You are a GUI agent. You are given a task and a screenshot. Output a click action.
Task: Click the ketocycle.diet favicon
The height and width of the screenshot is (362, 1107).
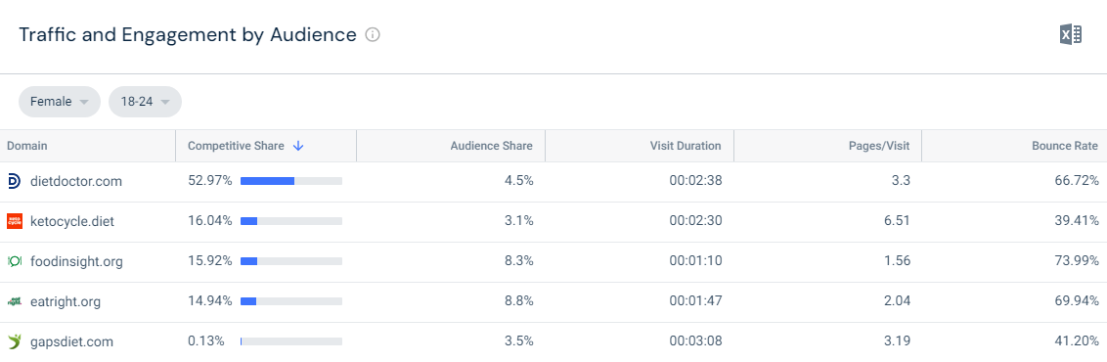pos(14,221)
